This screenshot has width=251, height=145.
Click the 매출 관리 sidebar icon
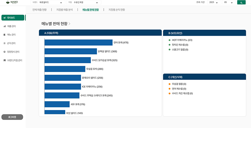(x=4, y=26)
